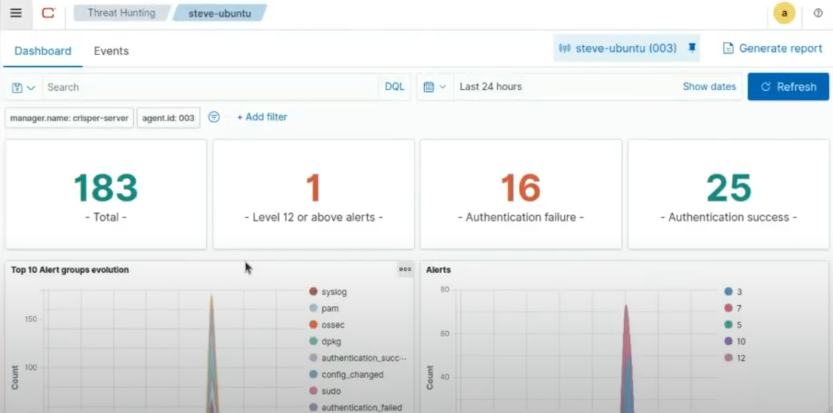Screen dimensions: 833x413
Task: Click the Wazuh home logo icon
Action: [48, 13]
